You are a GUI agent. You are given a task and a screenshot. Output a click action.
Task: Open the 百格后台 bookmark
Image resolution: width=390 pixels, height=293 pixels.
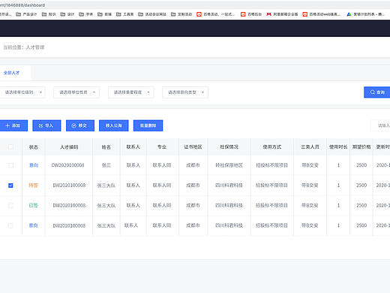pos(251,14)
